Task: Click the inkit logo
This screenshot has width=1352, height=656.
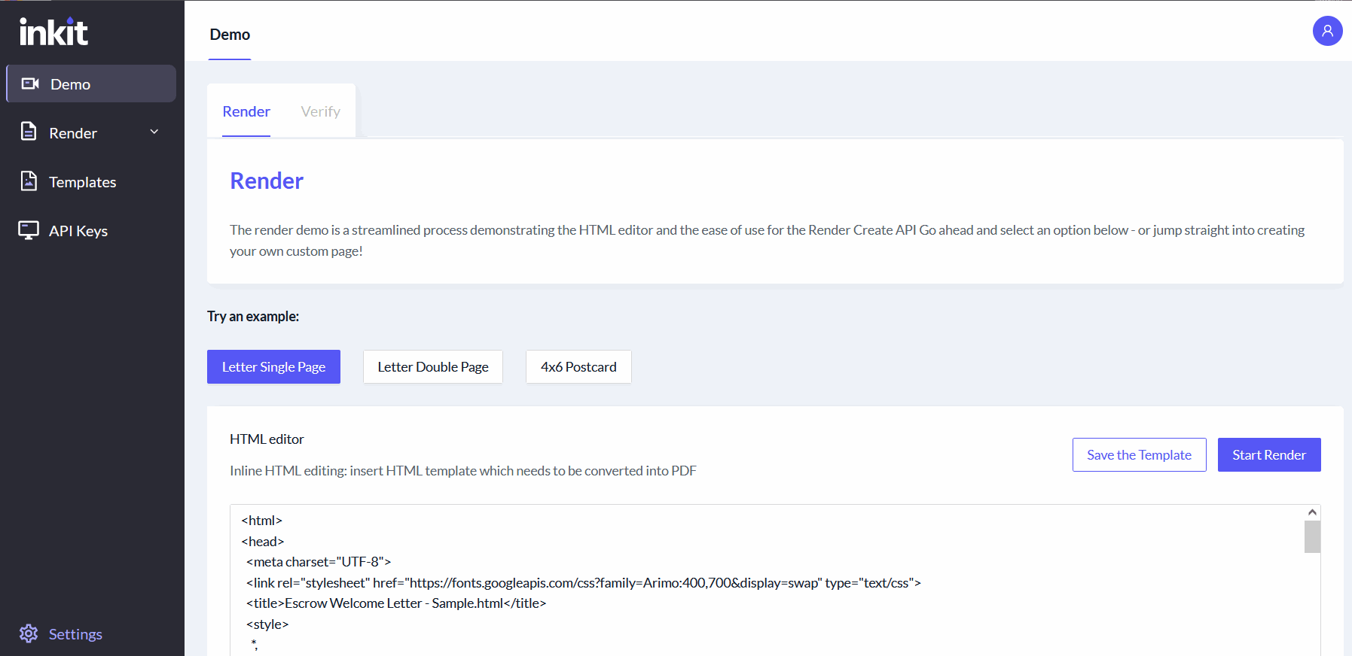Action: 53,32
